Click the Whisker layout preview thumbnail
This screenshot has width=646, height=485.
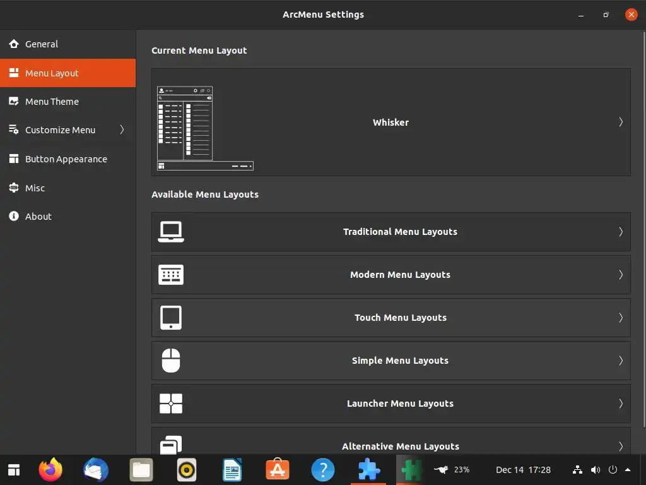click(x=205, y=128)
